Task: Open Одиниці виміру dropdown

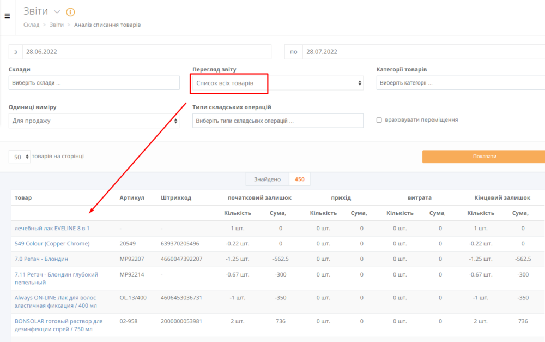Action: pyautogui.click(x=94, y=121)
